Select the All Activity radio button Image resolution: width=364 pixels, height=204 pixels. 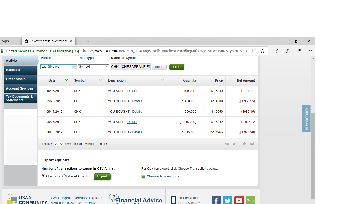[x=43, y=176]
